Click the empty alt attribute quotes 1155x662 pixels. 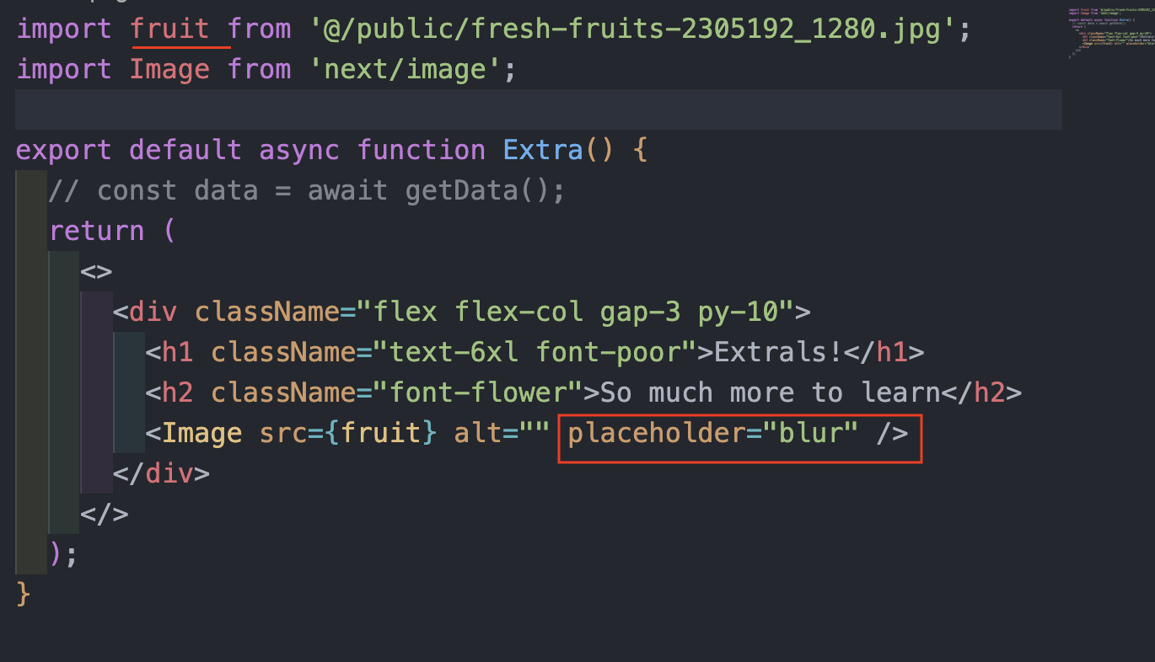(x=534, y=433)
